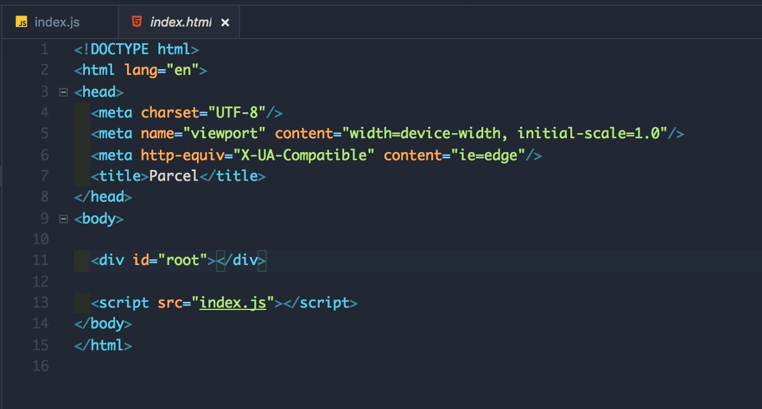The image size is (762, 409).
Task: Click the HTML5 icon on index.html tab
Action: click(x=137, y=22)
